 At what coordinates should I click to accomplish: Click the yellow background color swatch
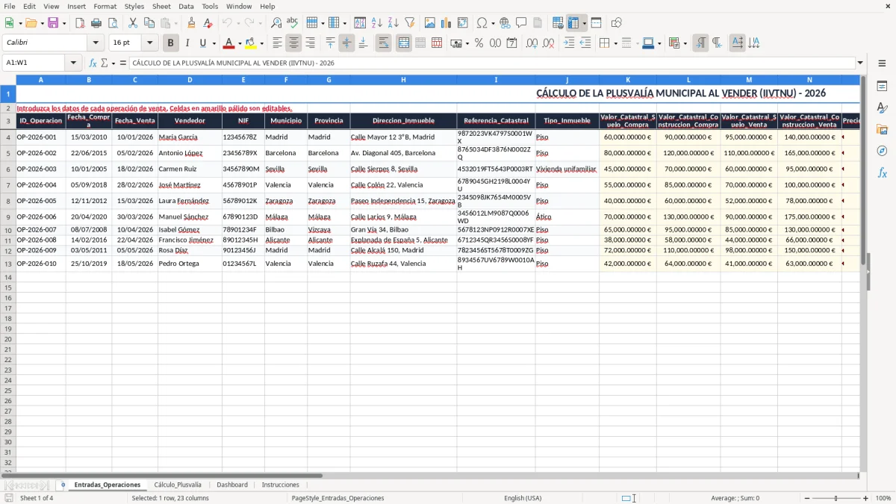(x=251, y=43)
